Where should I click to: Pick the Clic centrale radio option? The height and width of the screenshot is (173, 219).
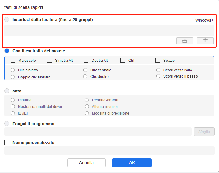[85, 70]
